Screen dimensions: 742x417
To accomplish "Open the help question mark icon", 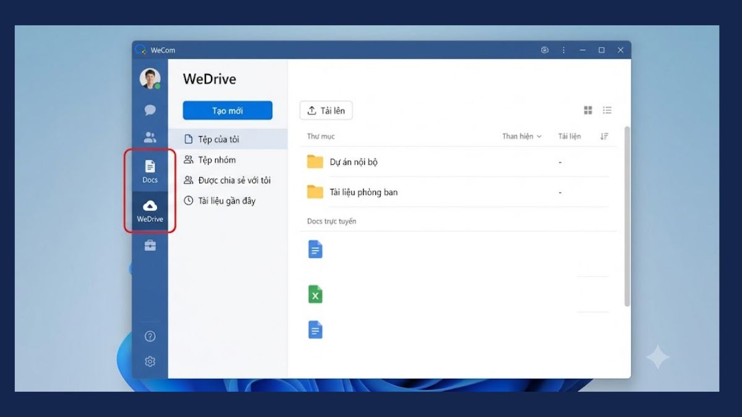I will point(150,337).
